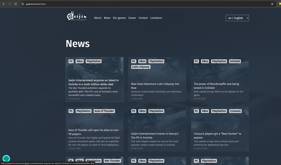The height and width of the screenshot is (165, 281).
Task: Click the "01 April 2025" date text
Action: 137,148
